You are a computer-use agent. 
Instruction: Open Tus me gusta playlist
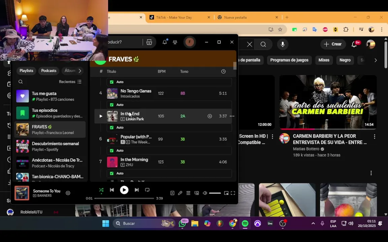[50, 96]
